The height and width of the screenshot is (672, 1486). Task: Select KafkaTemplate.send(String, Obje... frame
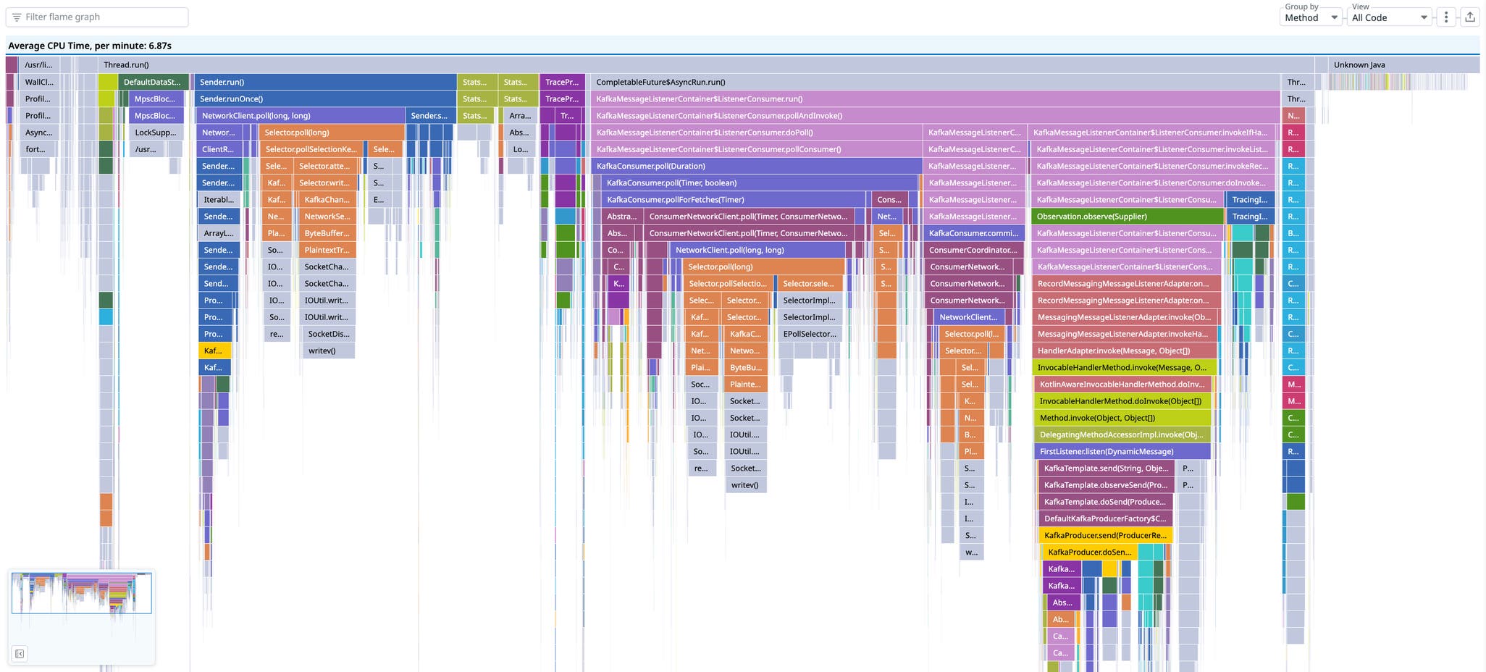(x=1107, y=468)
